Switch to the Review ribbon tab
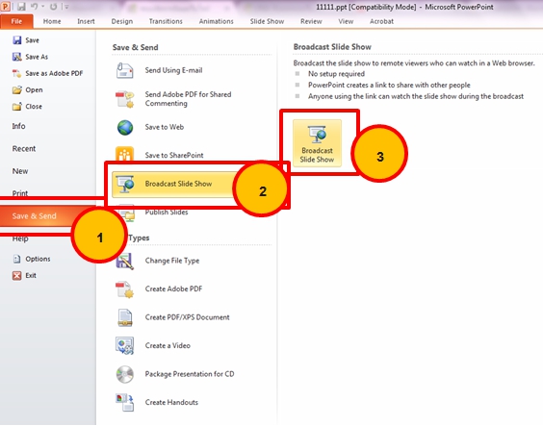543x426 pixels. click(x=311, y=21)
